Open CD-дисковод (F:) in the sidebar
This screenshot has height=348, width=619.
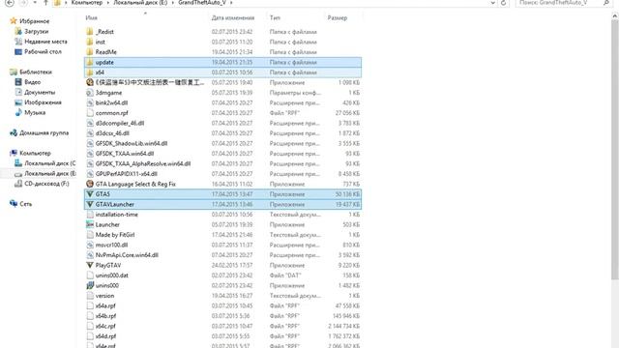tap(42, 184)
